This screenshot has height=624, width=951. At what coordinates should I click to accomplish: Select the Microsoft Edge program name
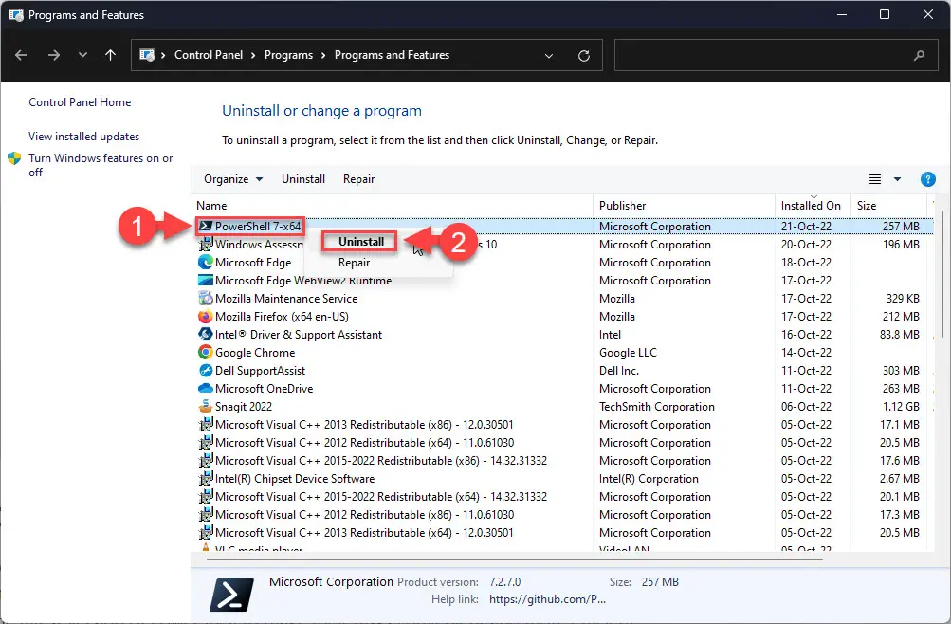[x=253, y=263]
